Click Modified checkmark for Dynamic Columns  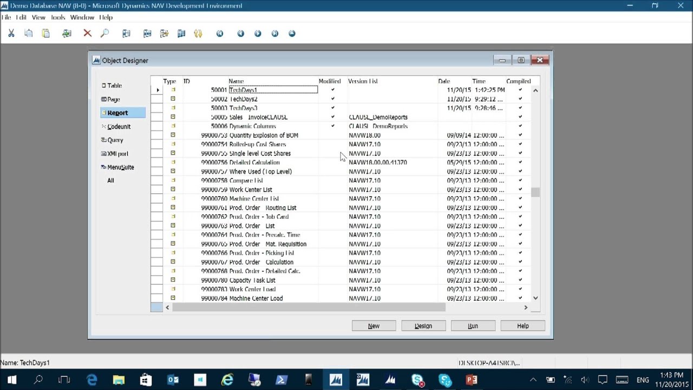tap(333, 126)
